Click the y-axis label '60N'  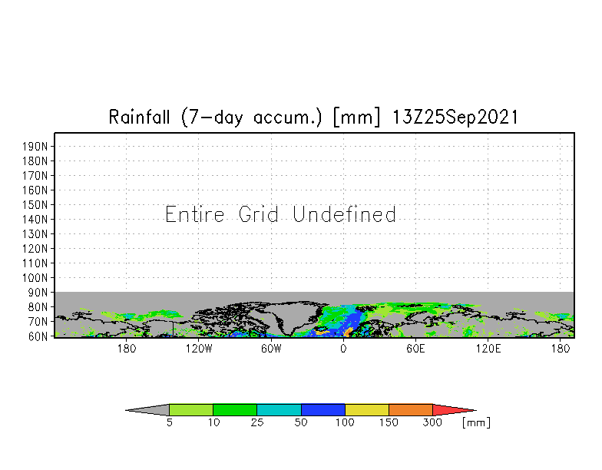click(x=38, y=336)
